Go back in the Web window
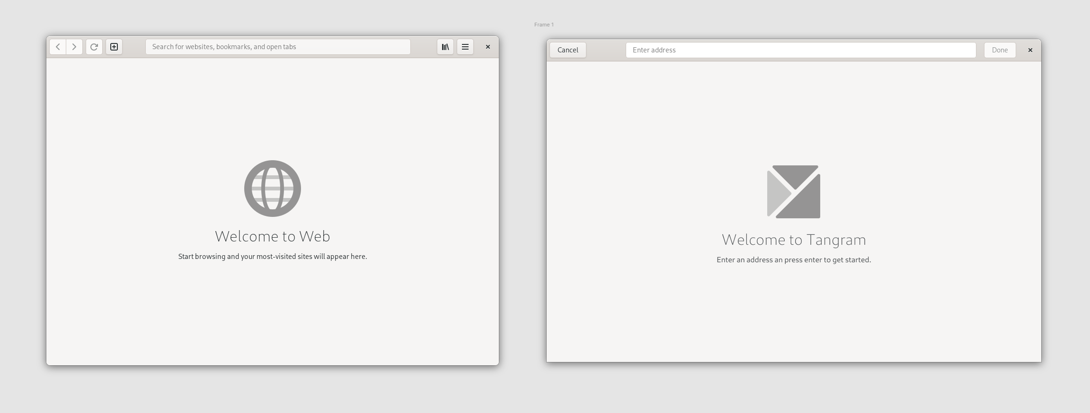 pyautogui.click(x=58, y=47)
